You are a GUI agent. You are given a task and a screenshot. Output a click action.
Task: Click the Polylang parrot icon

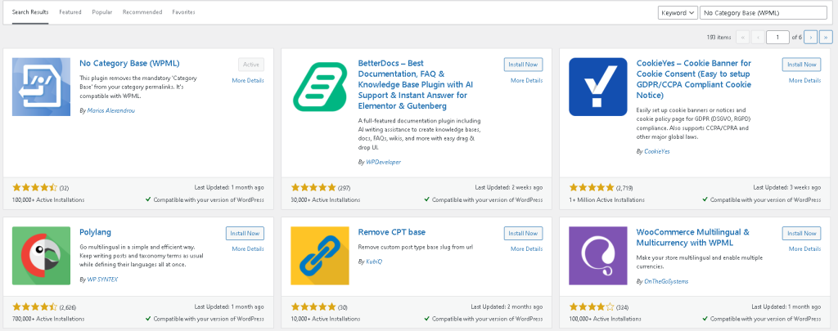pos(42,255)
